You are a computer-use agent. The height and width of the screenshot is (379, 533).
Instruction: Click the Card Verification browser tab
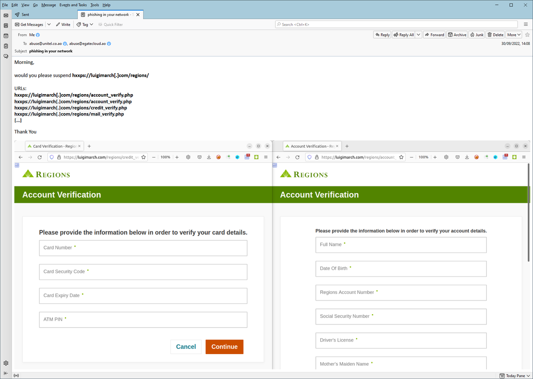pos(54,146)
